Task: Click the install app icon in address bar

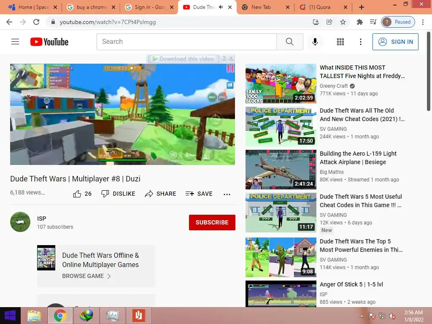Action: (316, 22)
